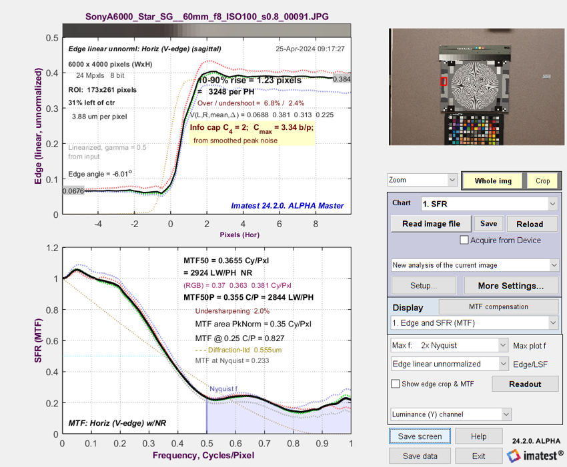Expand the Chart 1. SFR dropdown
The height and width of the screenshot is (467, 567).
(x=489, y=203)
